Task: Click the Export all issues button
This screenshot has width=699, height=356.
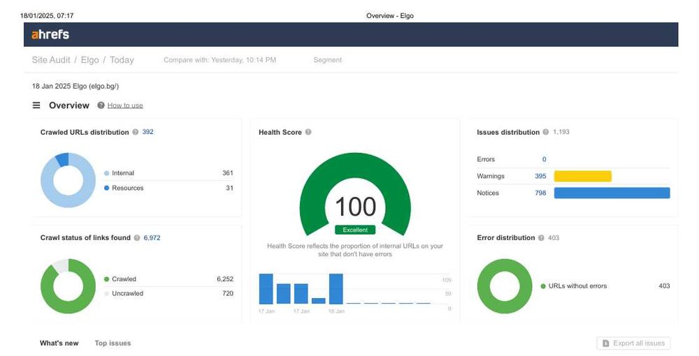Action: tap(633, 343)
